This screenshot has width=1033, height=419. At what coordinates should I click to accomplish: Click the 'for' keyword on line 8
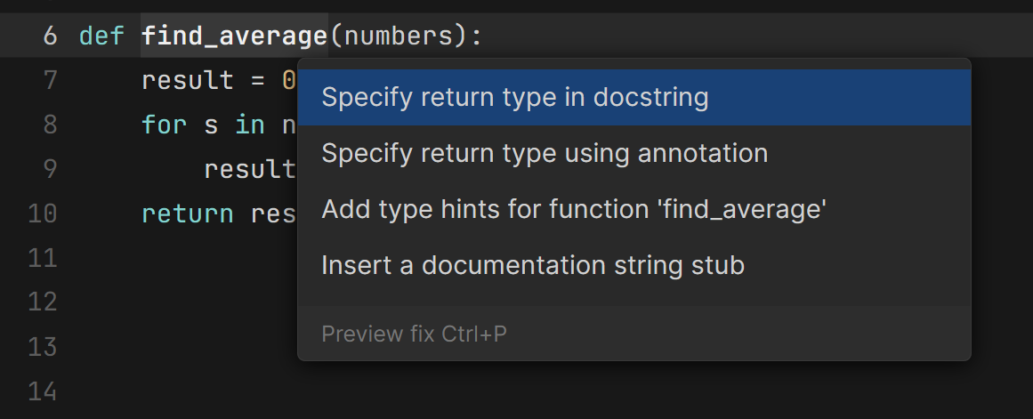[x=164, y=125]
